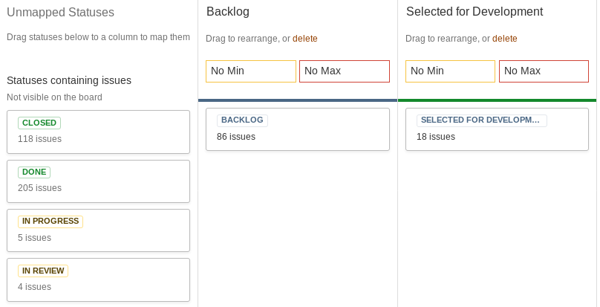Image resolution: width=600 pixels, height=307 pixels.
Task: Select the card showing 86 issues
Action: pos(298,129)
